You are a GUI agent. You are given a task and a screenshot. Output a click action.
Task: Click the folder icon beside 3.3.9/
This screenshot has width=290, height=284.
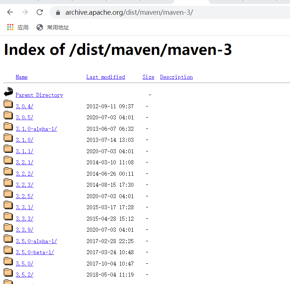(x=8, y=227)
